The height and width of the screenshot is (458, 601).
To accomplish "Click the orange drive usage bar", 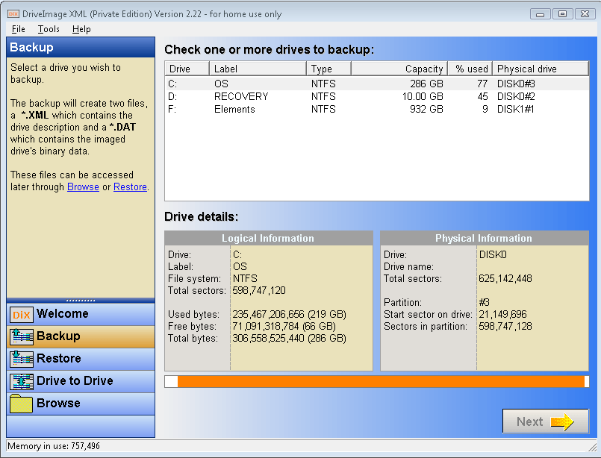I will point(381,381).
